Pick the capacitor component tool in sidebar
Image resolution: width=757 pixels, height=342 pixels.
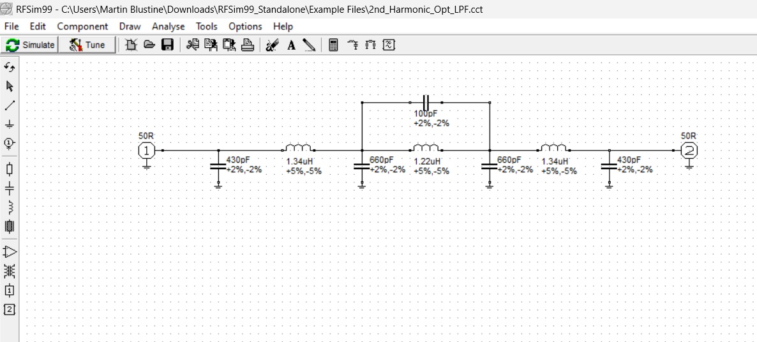tap(9, 189)
